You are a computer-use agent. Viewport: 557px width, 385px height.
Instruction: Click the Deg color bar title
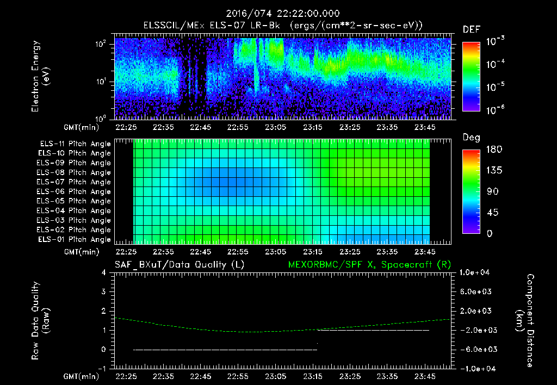471,138
